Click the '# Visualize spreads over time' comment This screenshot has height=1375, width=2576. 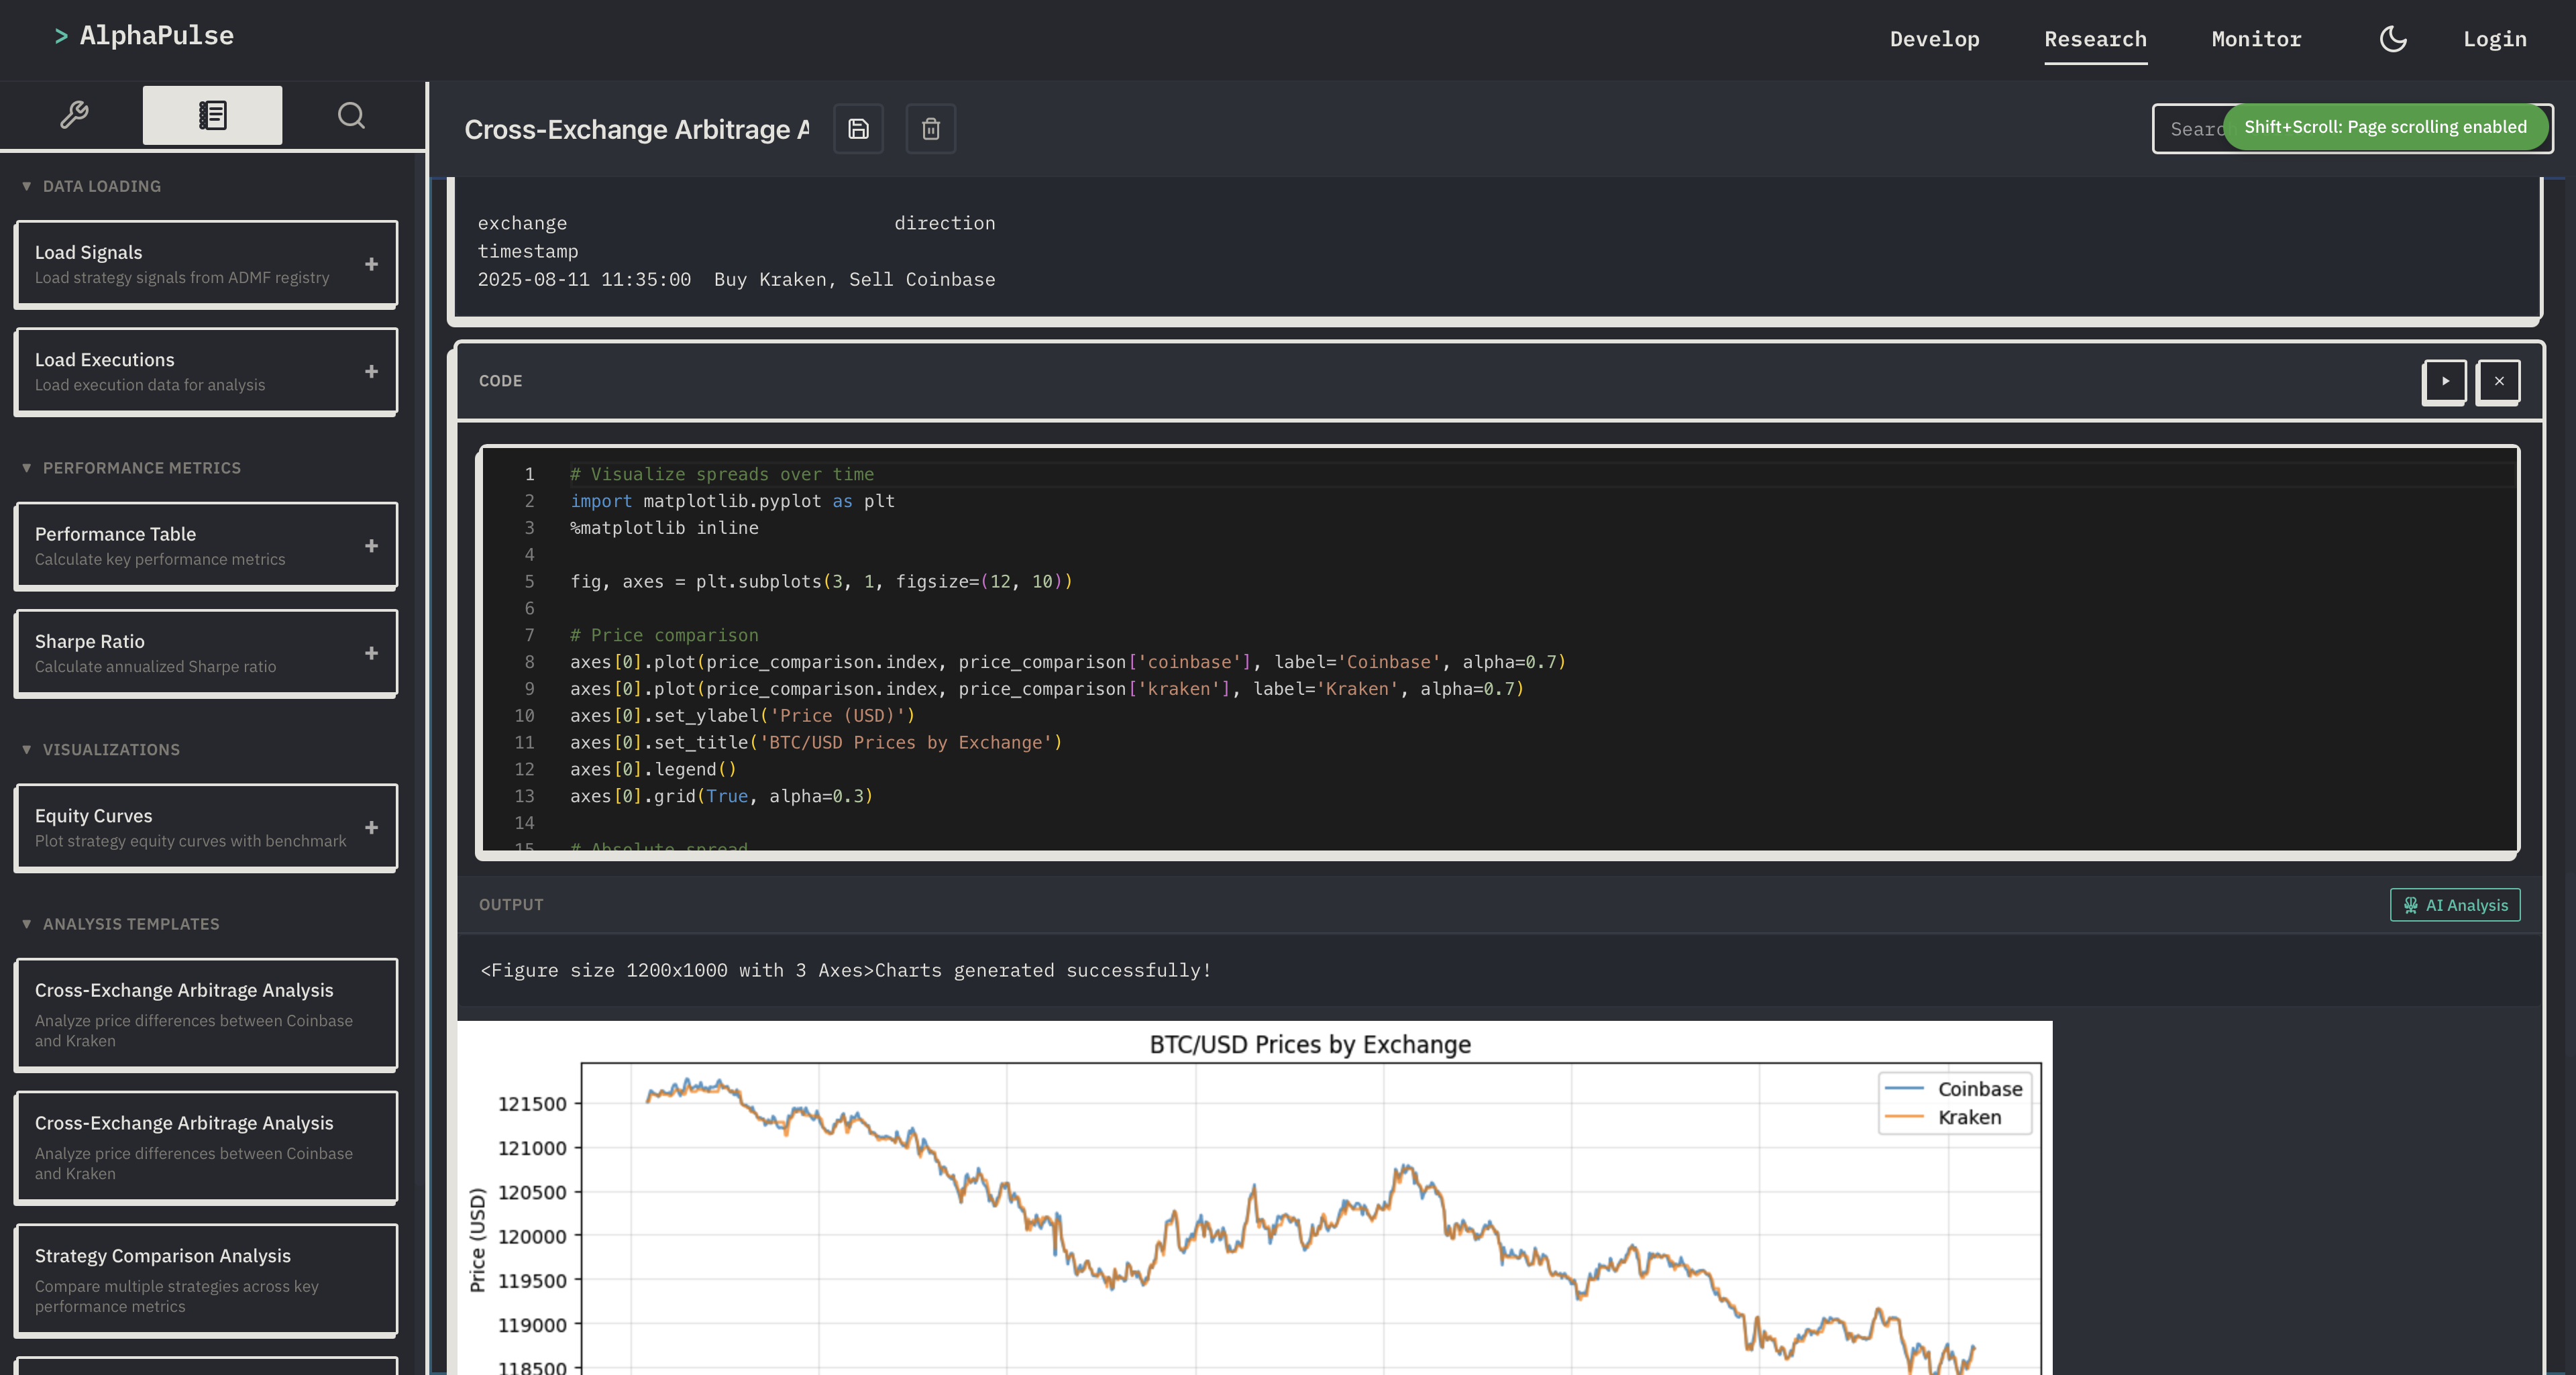pos(722,475)
